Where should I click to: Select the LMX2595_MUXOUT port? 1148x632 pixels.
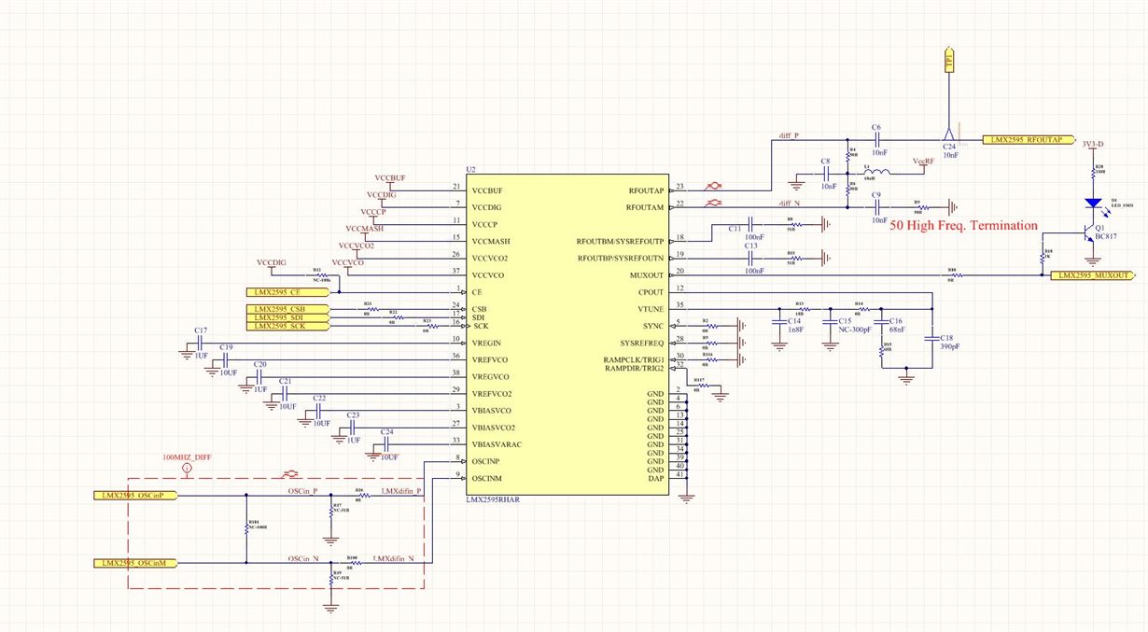(x=1091, y=275)
